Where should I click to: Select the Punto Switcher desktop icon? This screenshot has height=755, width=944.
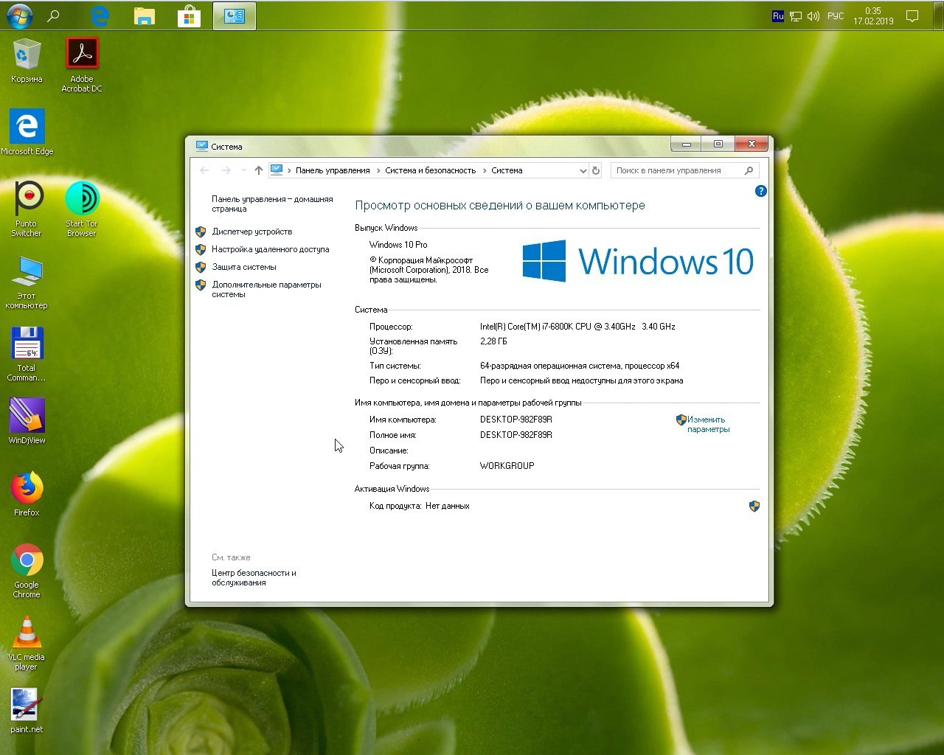(x=27, y=209)
